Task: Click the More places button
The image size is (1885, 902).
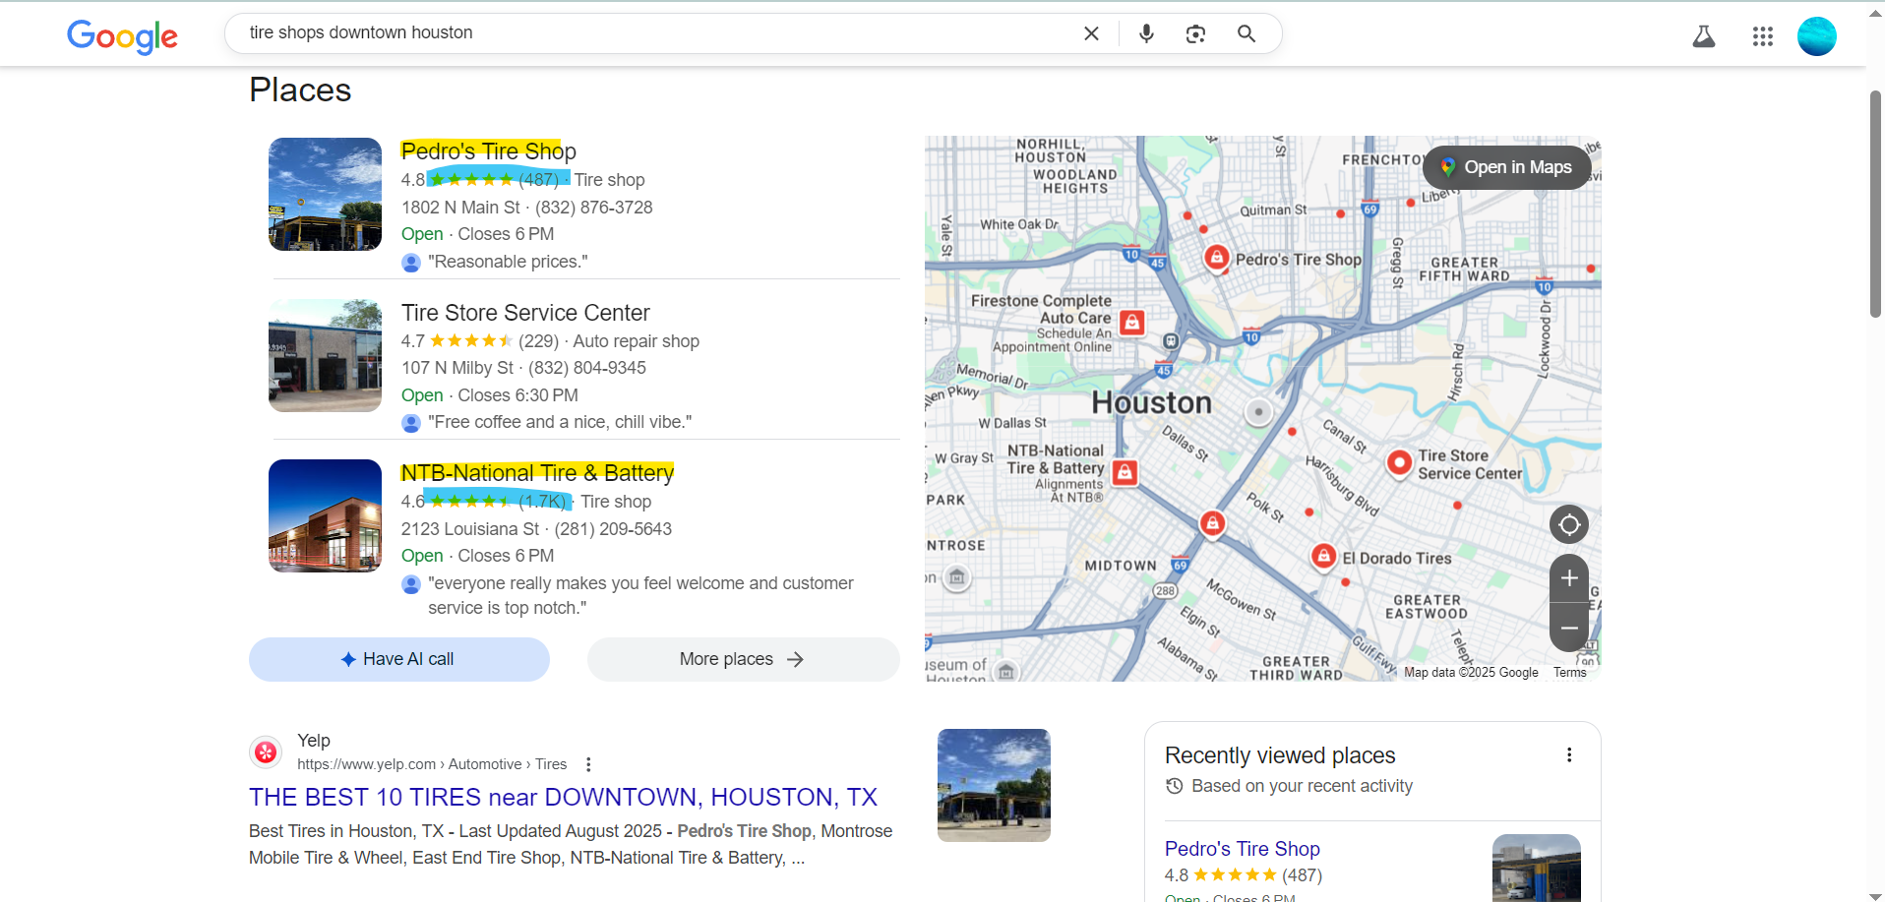Action: click(x=743, y=659)
